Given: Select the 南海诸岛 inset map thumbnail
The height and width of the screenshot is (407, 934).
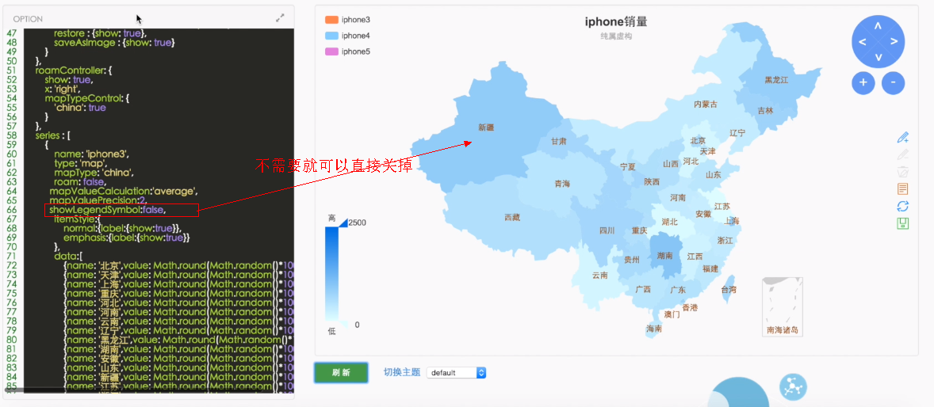Looking at the screenshot, I should pyautogui.click(x=782, y=307).
